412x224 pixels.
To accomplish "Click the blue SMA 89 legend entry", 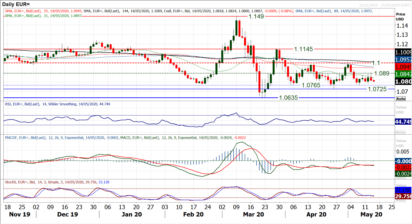I will pyautogui.click(x=334, y=11).
